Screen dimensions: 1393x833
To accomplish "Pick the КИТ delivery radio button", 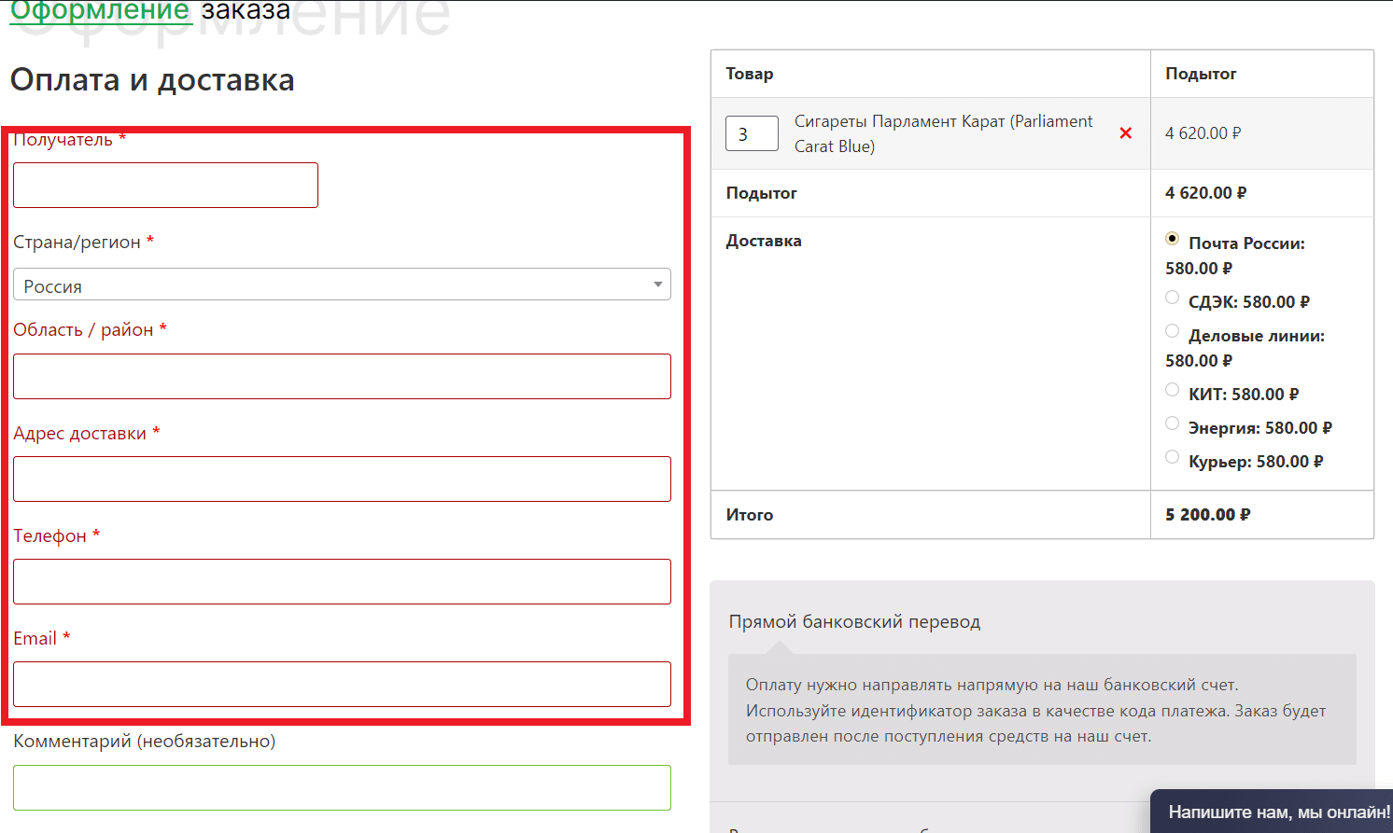I will tap(1172, 390).
